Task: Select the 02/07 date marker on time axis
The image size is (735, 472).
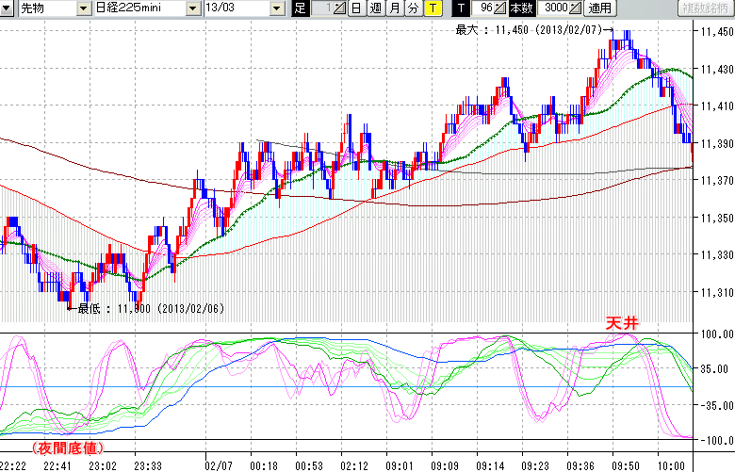Action: (219, 464)
